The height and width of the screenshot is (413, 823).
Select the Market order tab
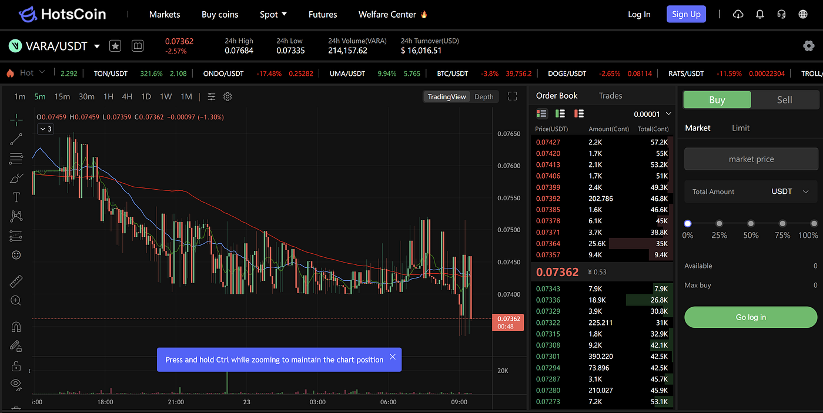pyautogui.click(x=698, y=127)
